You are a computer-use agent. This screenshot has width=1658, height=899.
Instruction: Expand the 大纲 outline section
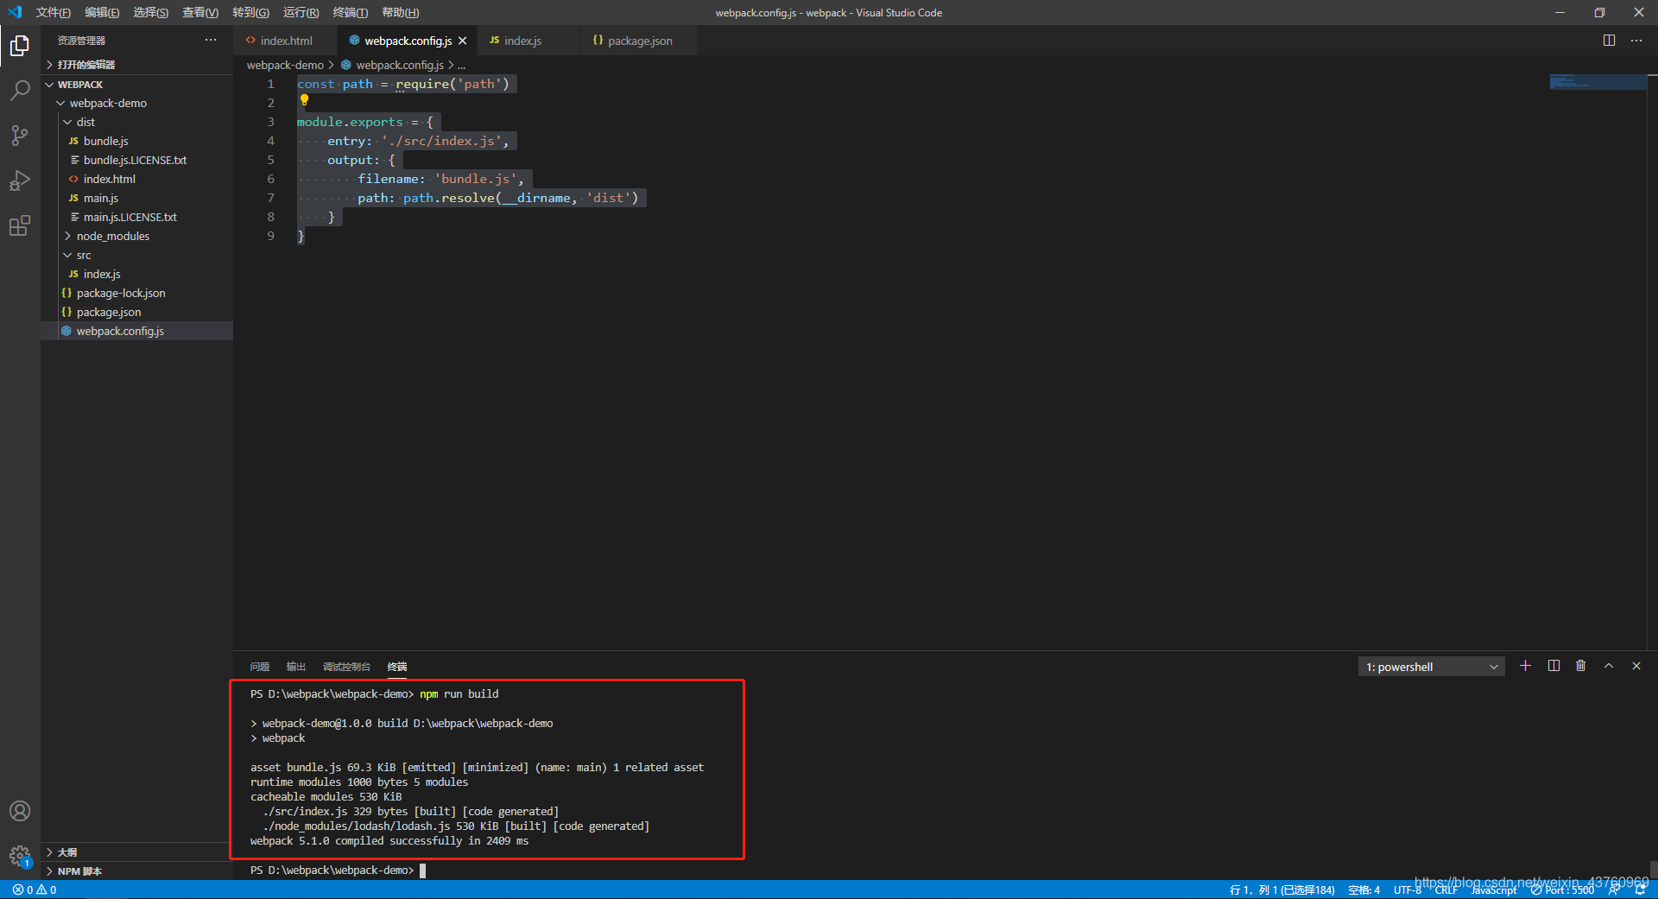136,852
